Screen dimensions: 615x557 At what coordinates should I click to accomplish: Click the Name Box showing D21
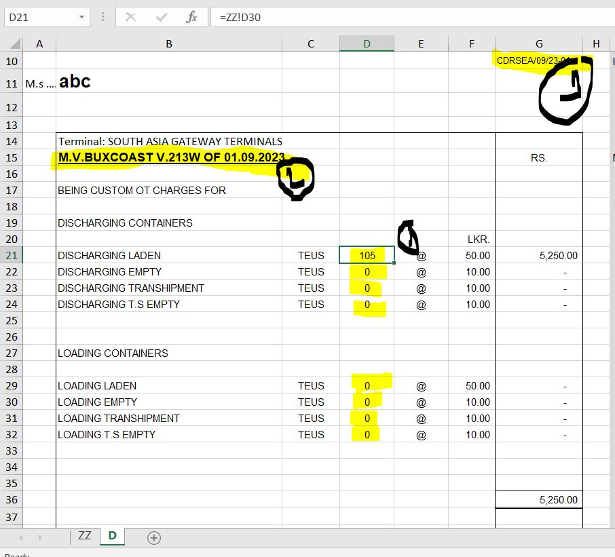point(41,17)
